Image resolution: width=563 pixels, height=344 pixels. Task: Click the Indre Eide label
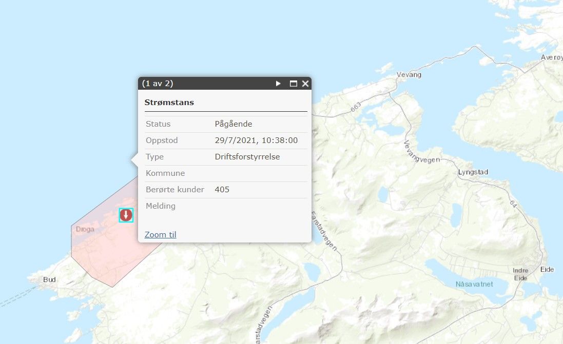click(520, 274)
